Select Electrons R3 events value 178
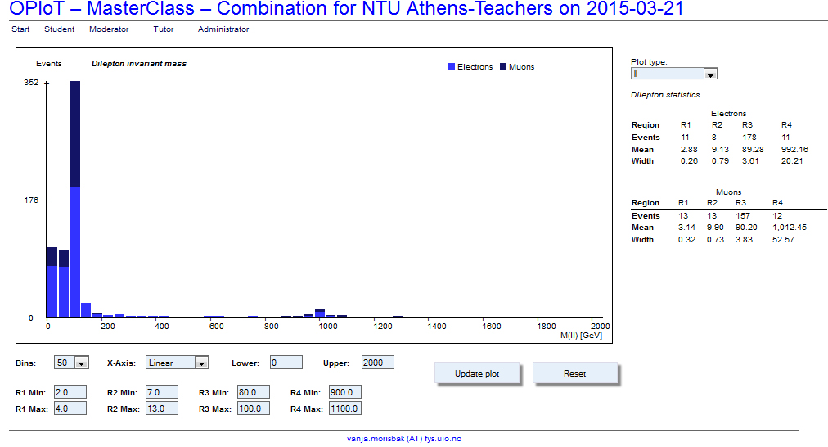Image resolution: width=828 pixels, height=447 pixels. [x=749, y=138]
